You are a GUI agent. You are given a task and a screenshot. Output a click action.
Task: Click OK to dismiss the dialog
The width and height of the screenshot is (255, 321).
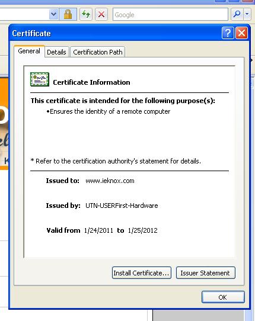(223, 297)
